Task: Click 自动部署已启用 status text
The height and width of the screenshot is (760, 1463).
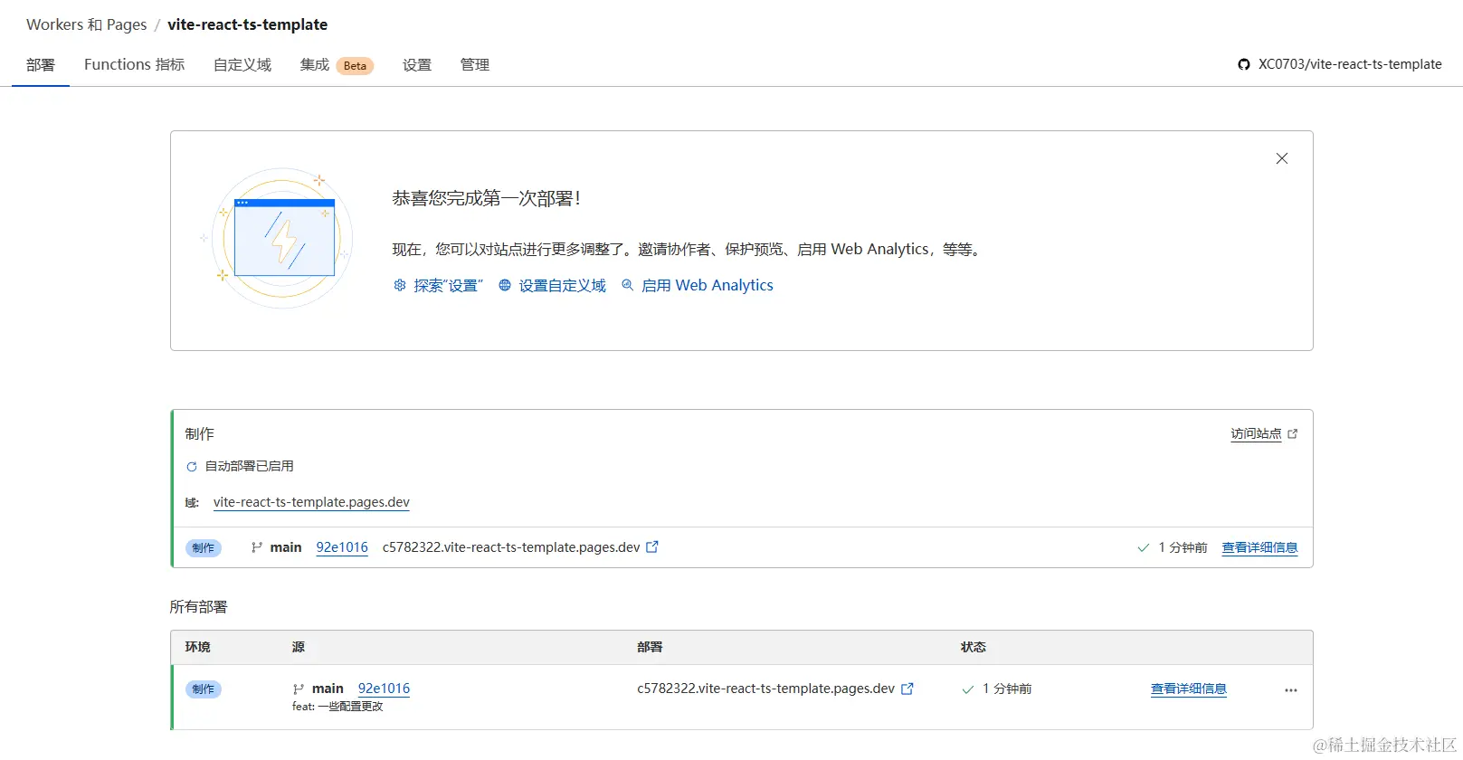Action: coord(249,467)
